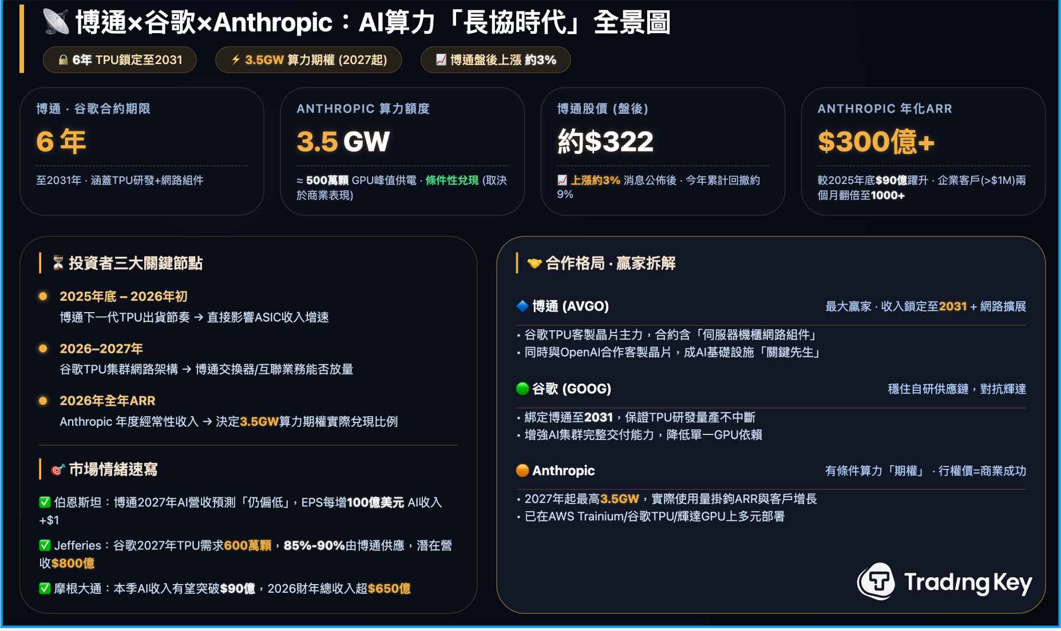Click the target icon beside 市場情緒速寫
Viewport: 1061px width, 631px height.
coord(58,470)
